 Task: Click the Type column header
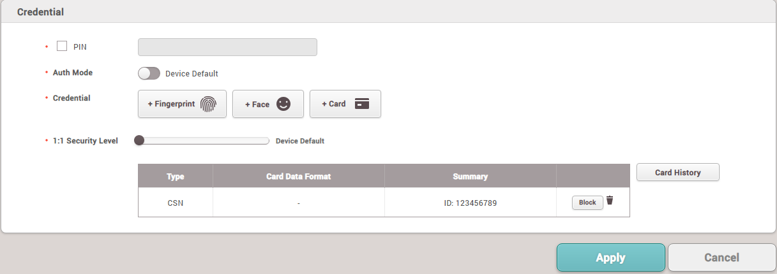pyautogui.click(x=176, y=177)
